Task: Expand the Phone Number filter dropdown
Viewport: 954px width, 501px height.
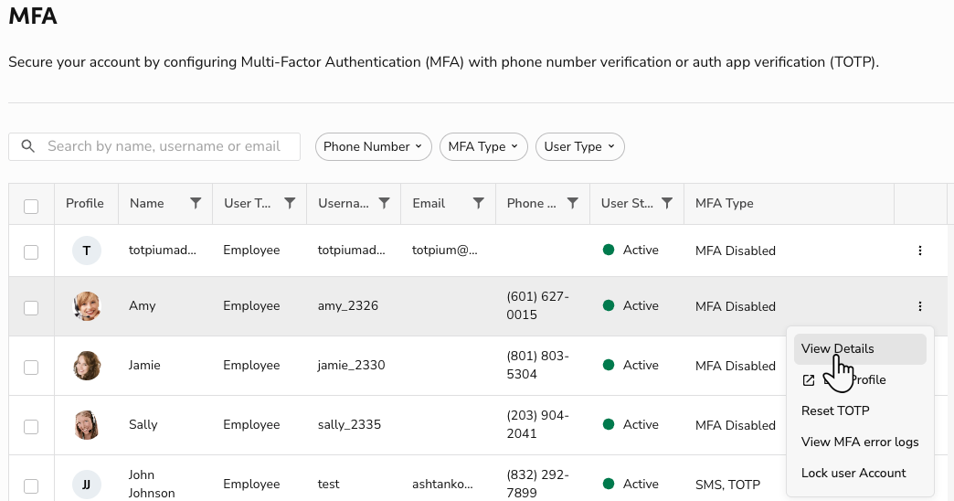Action: [373, 146]
